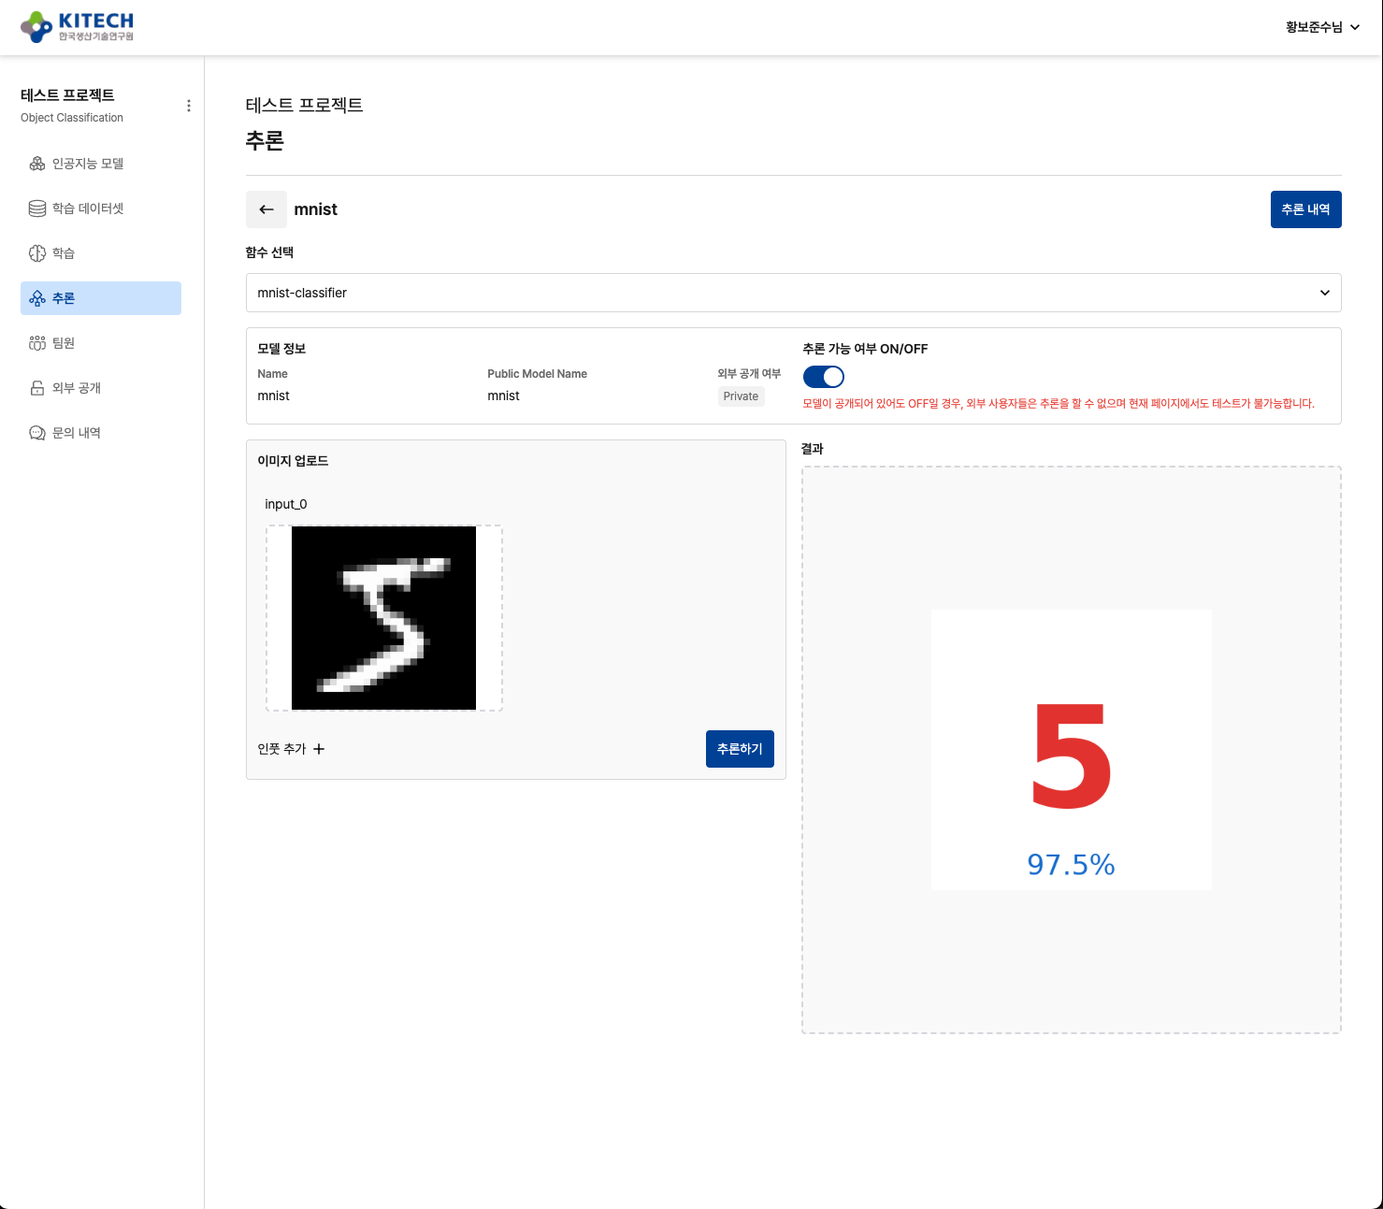Click the 추론하기 run inference button
1383x1209 pixels.
(739, 749)
